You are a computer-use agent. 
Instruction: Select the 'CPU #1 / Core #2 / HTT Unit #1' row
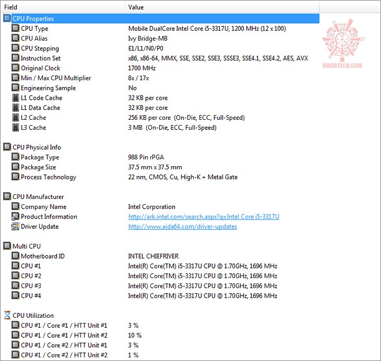(x=64, y=345)
